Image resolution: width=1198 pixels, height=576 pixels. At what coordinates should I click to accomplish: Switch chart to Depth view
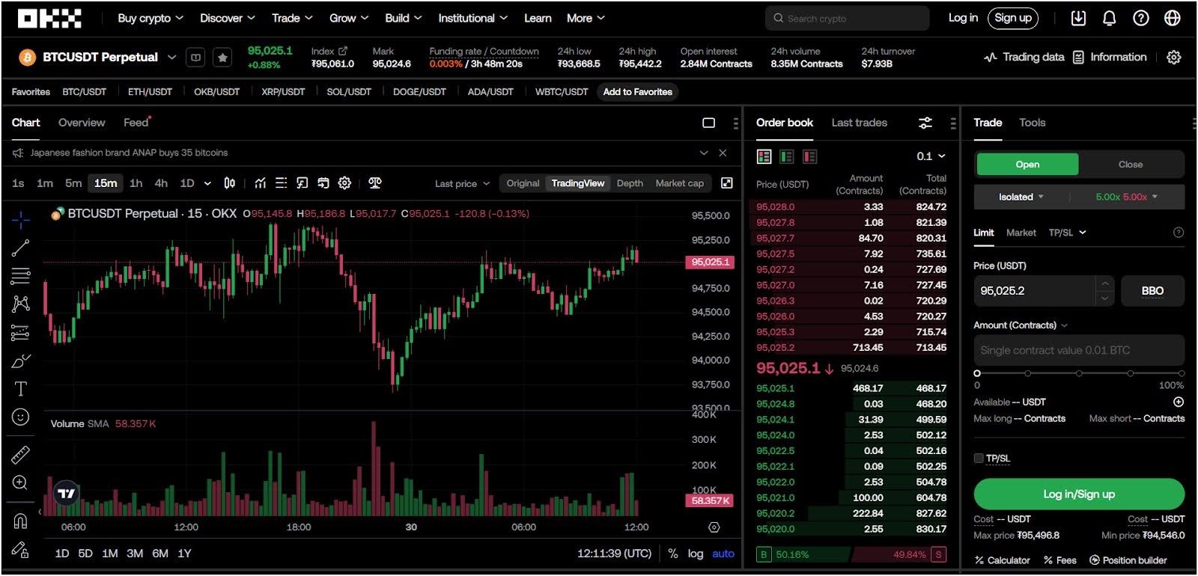[x=630, y=183]
